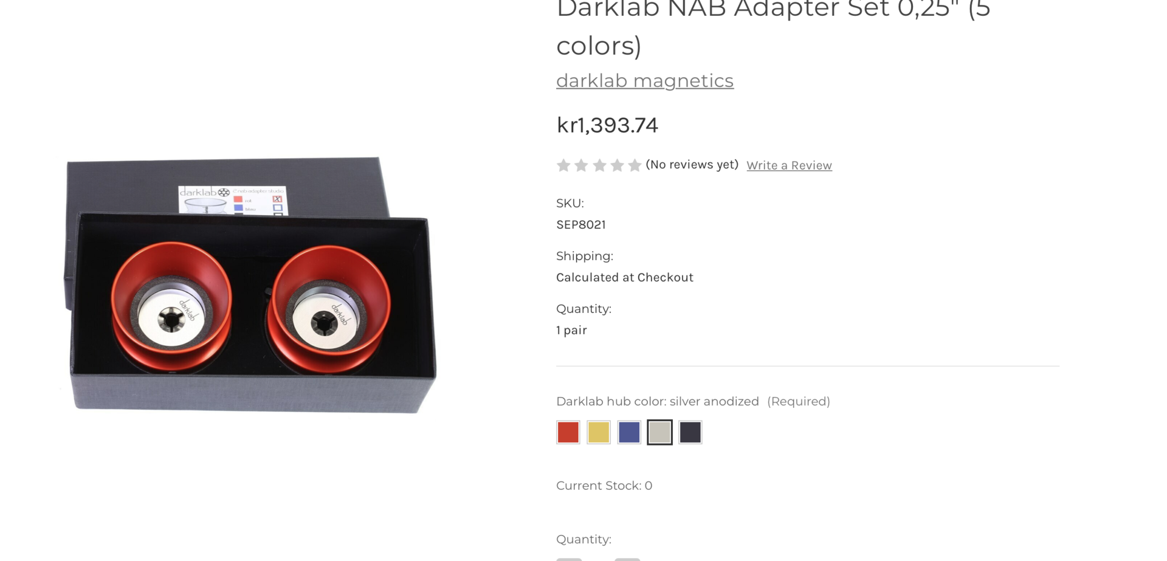
Task: Click the Current Stock: 0 text
Action: coord(604,486)
